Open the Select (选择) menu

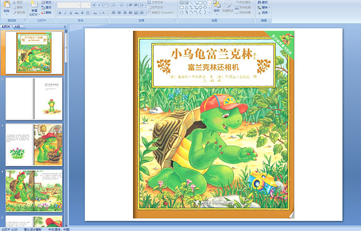click(264, 12)
